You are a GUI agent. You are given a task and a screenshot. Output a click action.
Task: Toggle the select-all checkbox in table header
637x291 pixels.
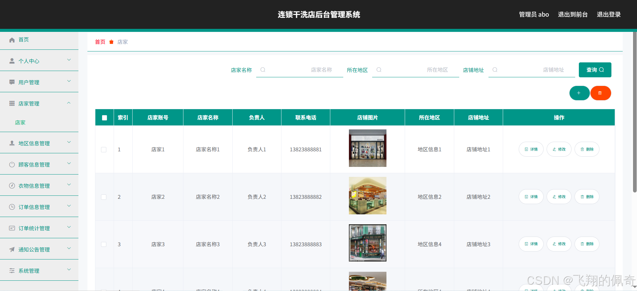point(104,118)
